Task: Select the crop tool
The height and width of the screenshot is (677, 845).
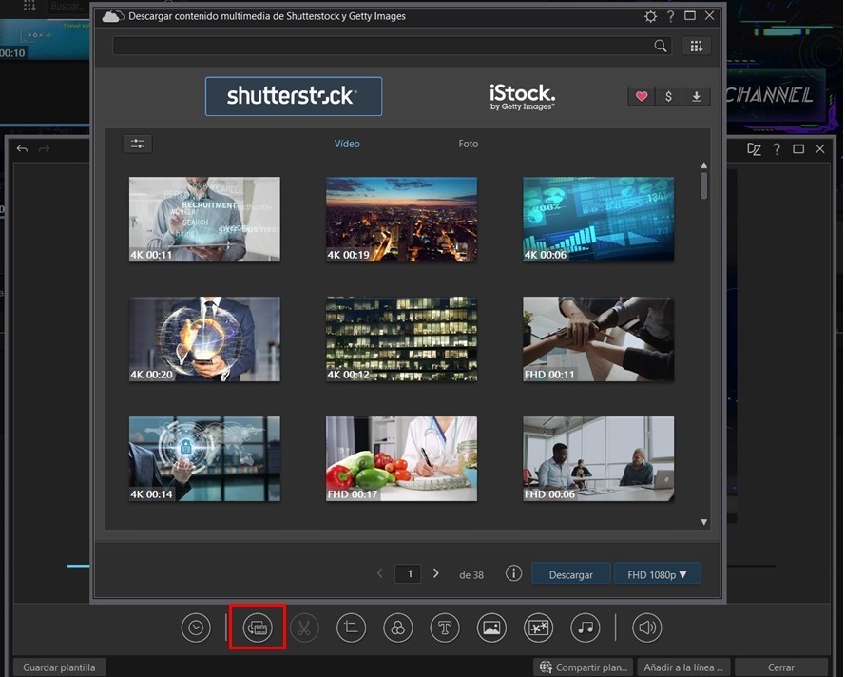Action: pyautogui.click(x=351, y=628)
